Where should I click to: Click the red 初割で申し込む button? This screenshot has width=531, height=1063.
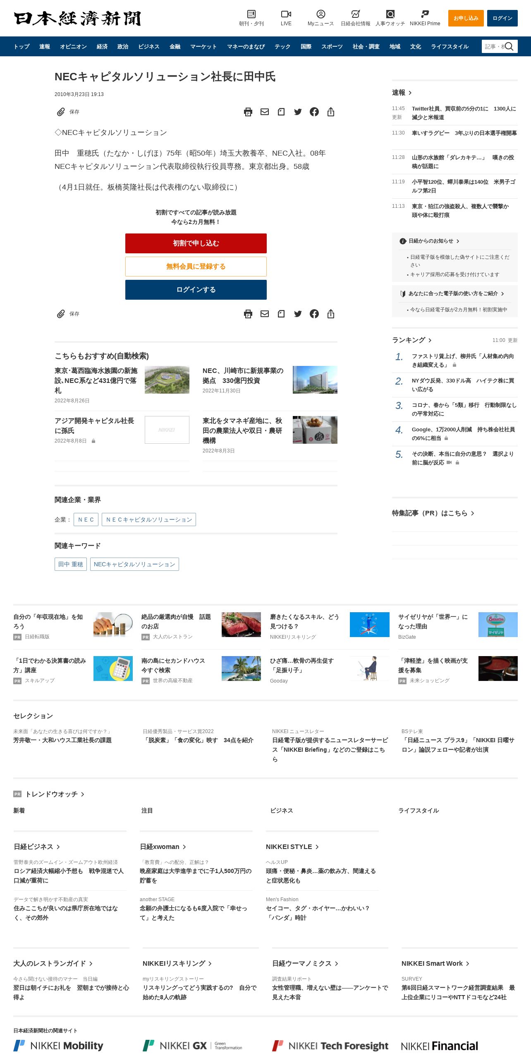[196, 243]
